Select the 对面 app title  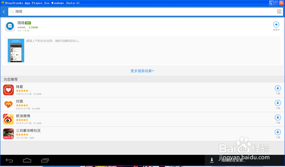(x=19, y=101)
